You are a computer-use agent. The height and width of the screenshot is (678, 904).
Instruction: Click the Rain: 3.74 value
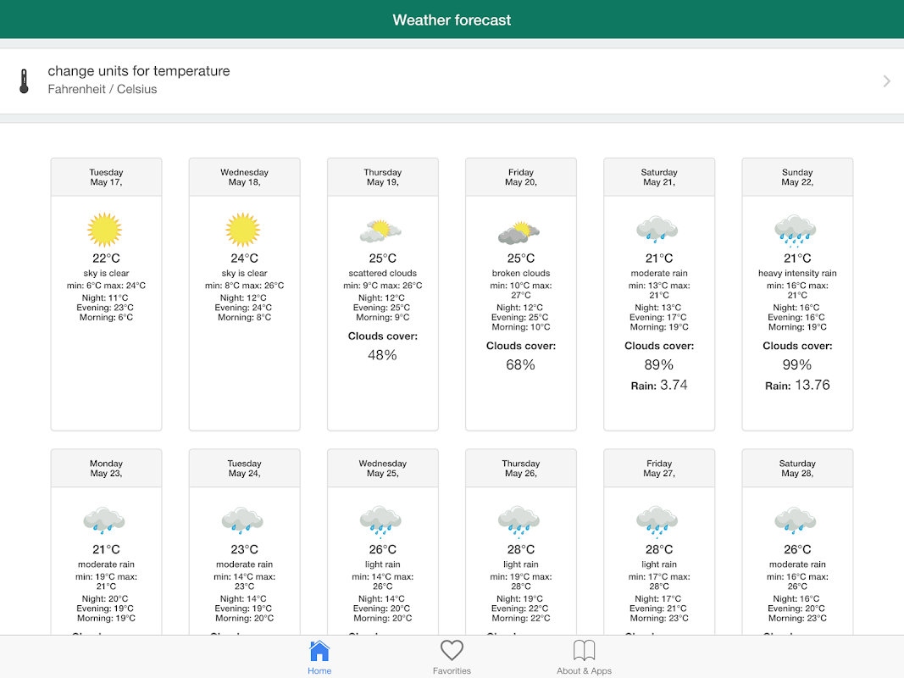click(x=659, y=385)
